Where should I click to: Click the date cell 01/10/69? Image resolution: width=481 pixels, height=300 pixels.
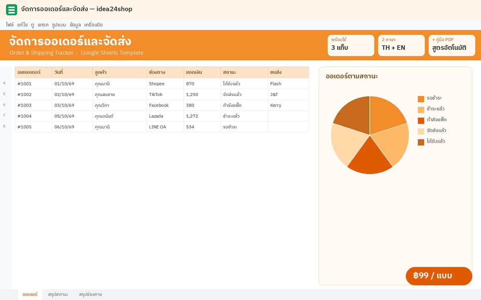[x=72, y=84]
